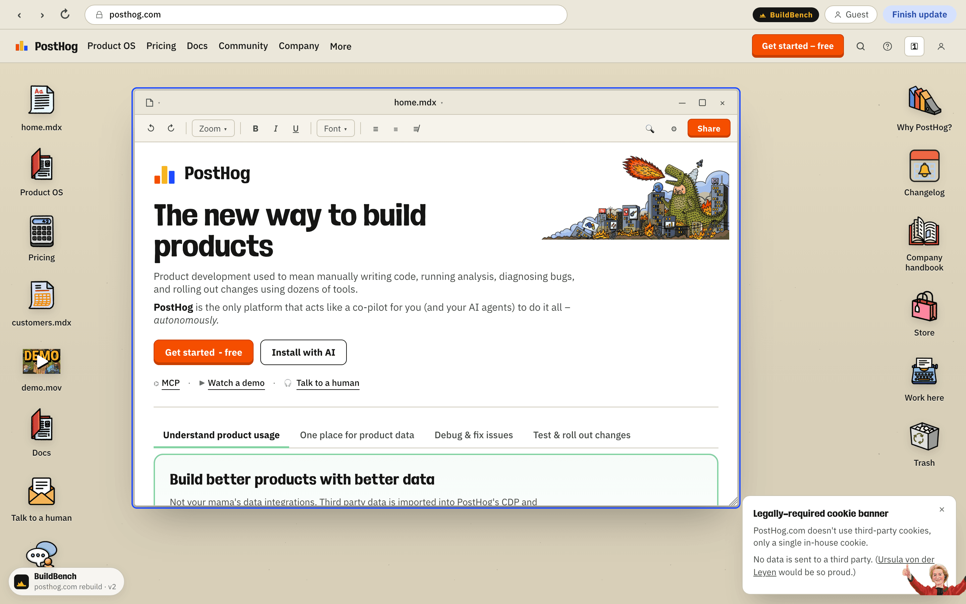Click the undo icon in editor toolbar
Screen dimensions: 966x604
click(x=151, y=128)
